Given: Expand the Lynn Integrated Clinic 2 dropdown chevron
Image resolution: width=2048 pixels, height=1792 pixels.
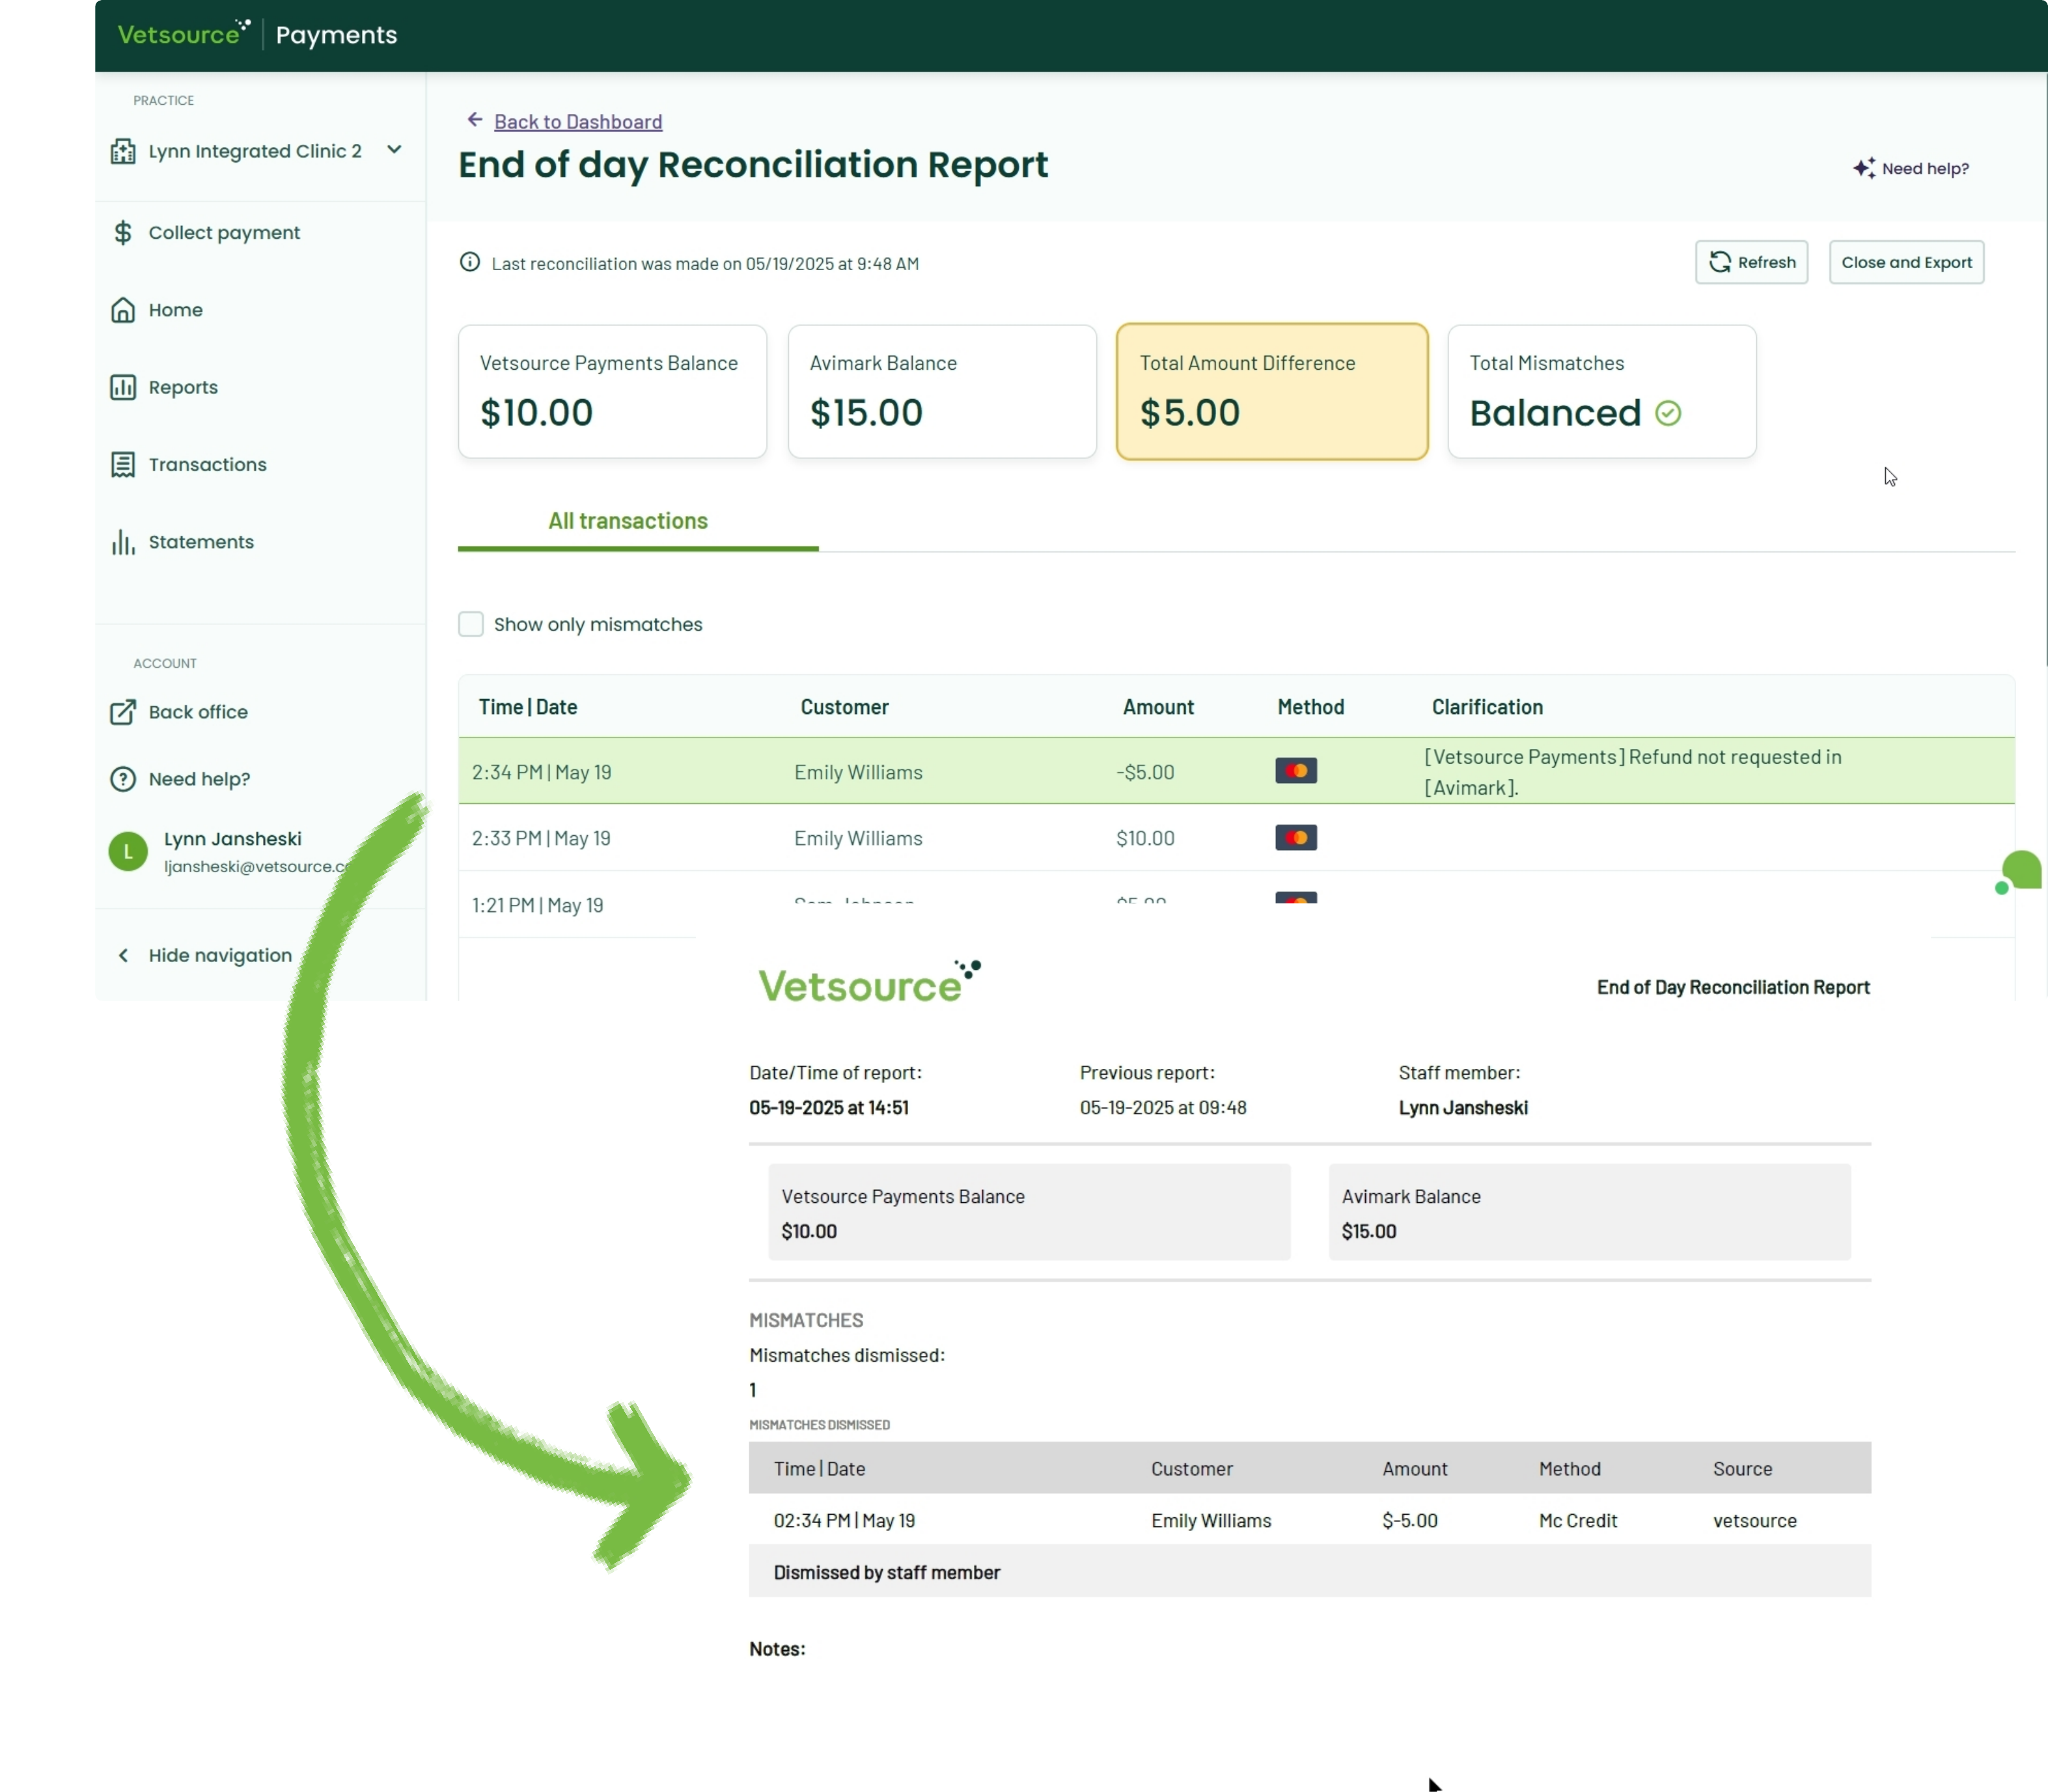Looking at the screenshot, I should [394, 149].
